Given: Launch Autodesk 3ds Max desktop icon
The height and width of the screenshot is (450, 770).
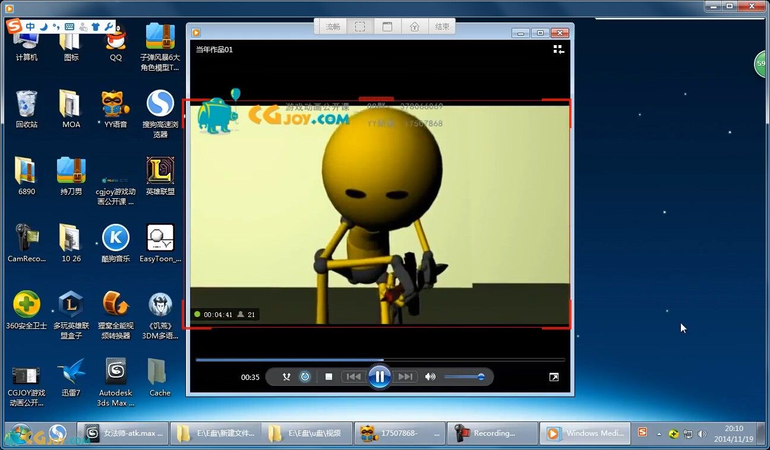Looking at the screenshot, I should 116,382.
